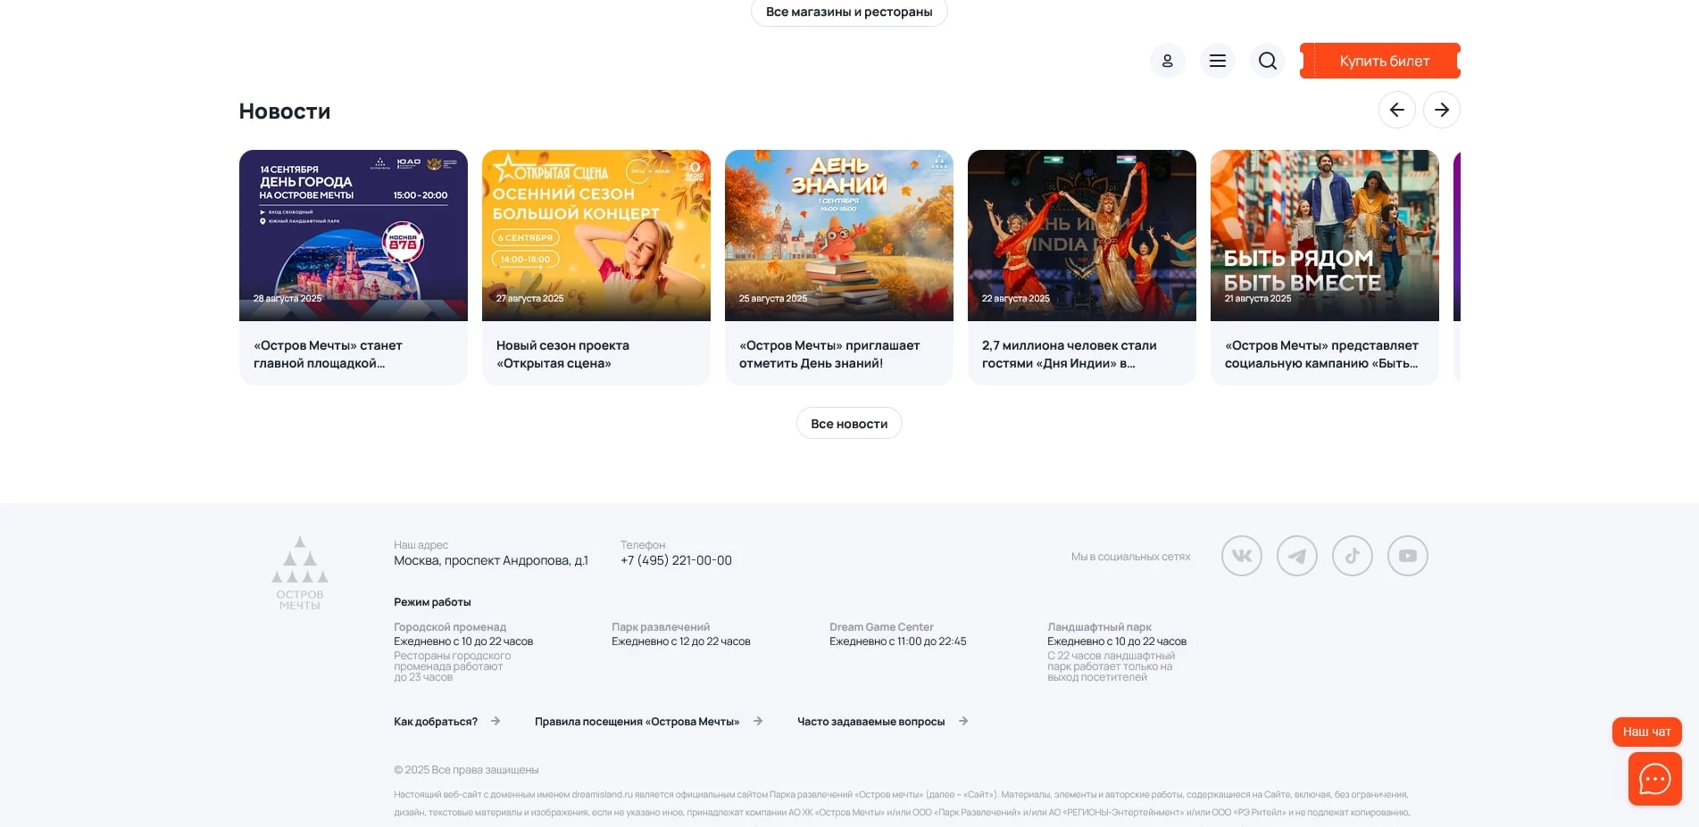Viewport: 1699px width, 827px height.
Task: Open the site search
Action: coord(1267,60)
